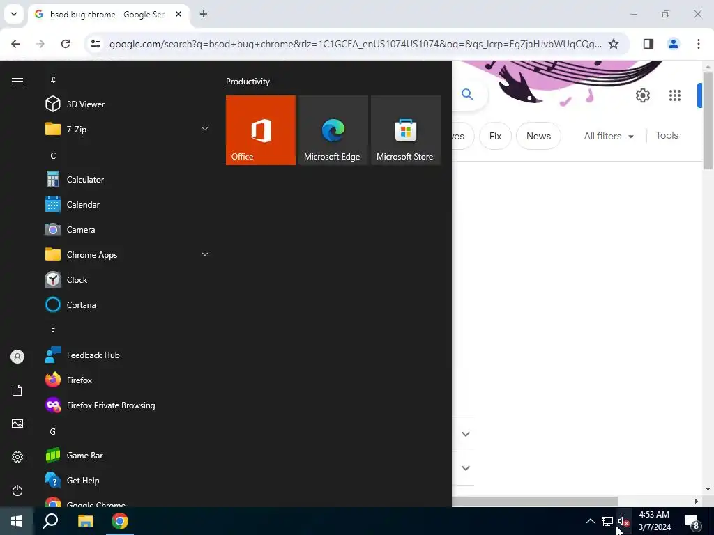Open Chrome three-dot menu
The image size is (714, 535).
click(699, 44)
